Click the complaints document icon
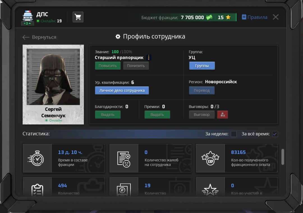Screen dimensions: 303x213 (x=124, y=158)
